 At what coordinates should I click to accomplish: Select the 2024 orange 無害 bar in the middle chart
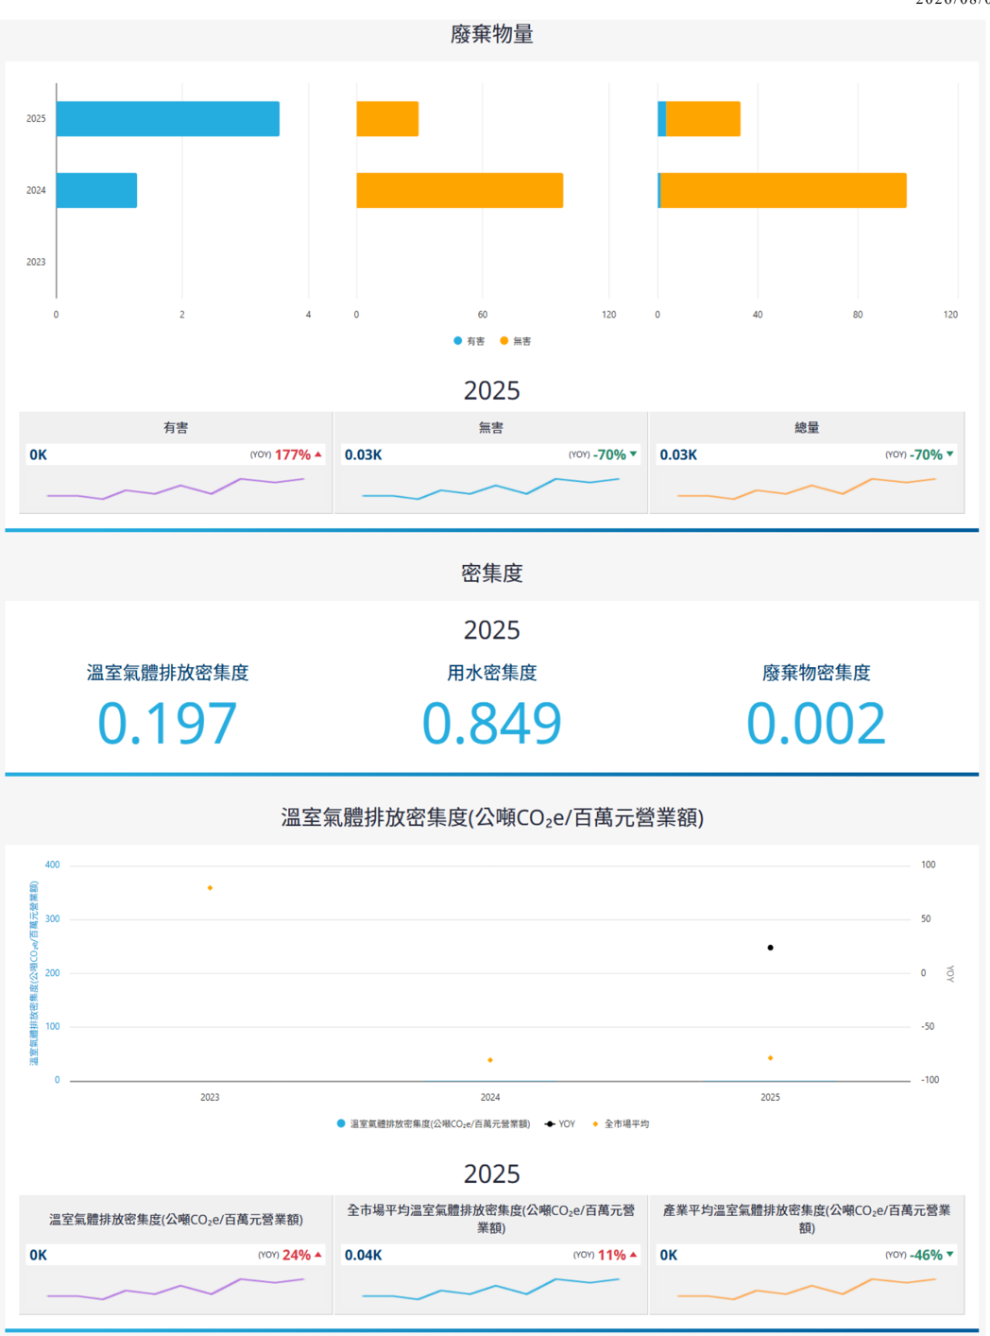[x=460, y=190]
